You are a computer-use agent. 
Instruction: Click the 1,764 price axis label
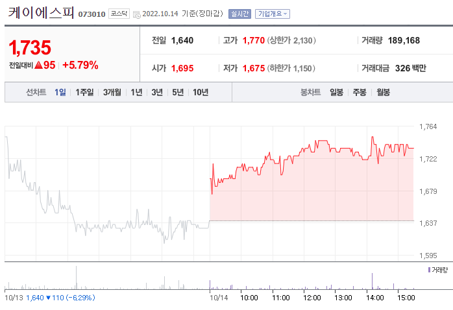(x=428, y=126)
